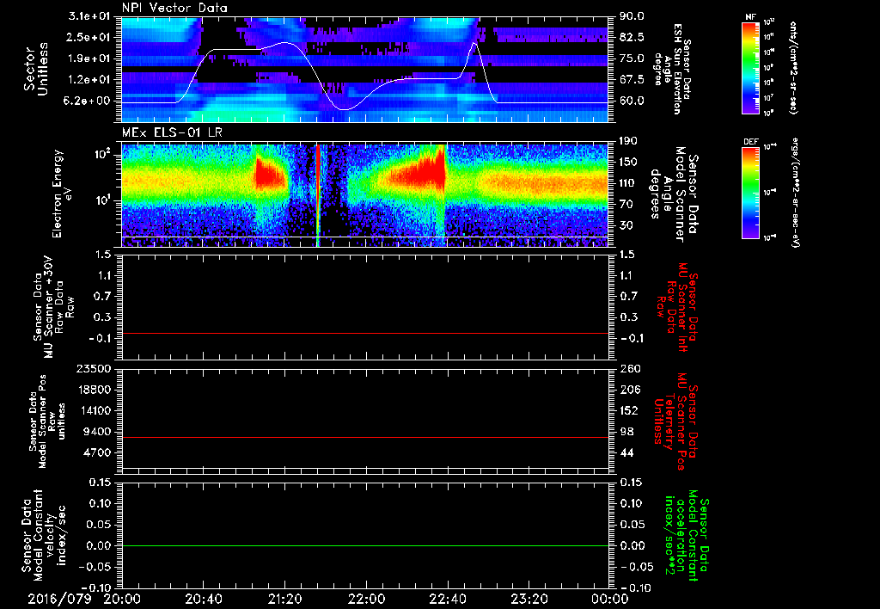Select the "Sector Unitless" axis label
Image resolution: width=880 pixels, height=609 pixels.
tap(36, 69)
